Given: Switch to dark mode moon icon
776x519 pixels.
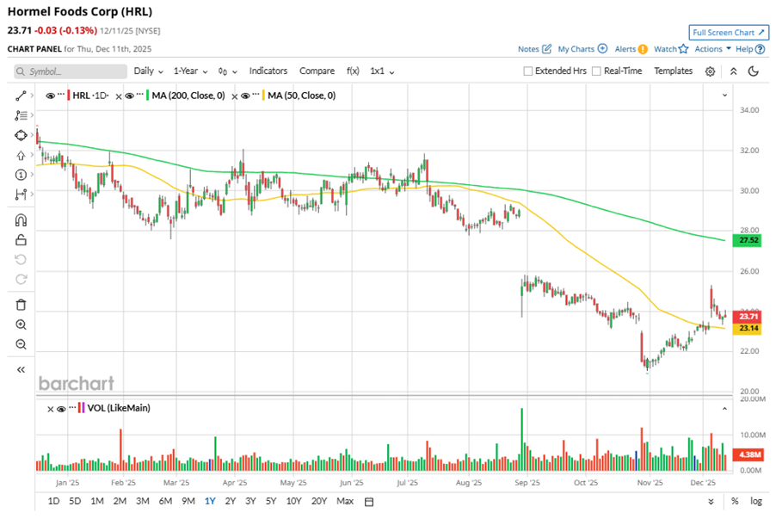Looking at the screenshot, I should pos(754,71).
